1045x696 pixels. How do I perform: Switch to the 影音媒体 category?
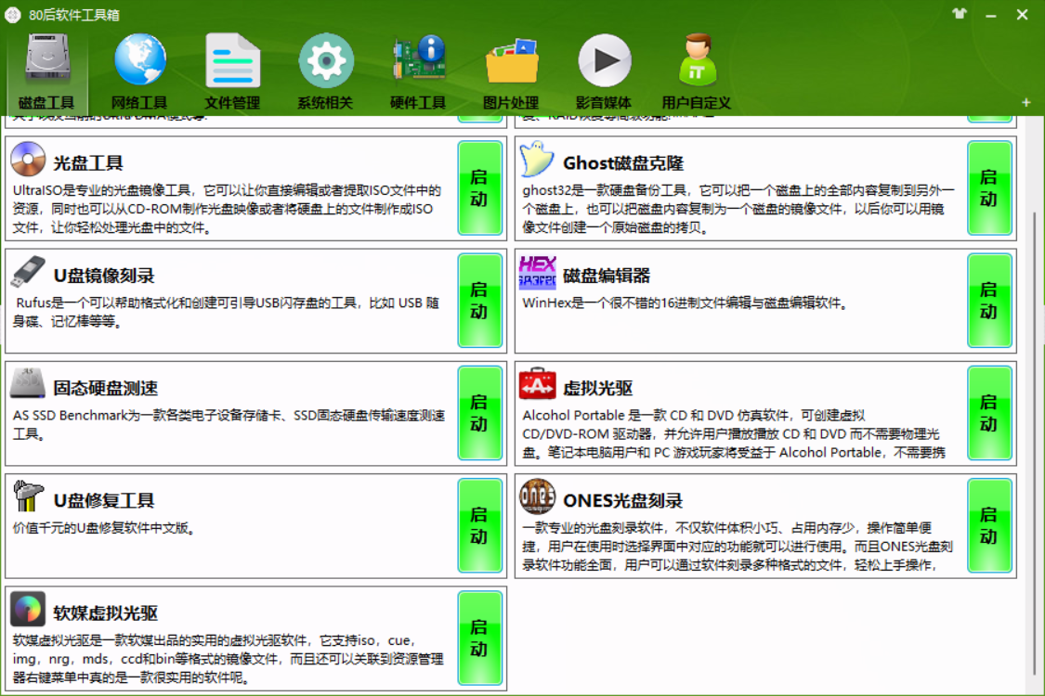click(604, 70)
